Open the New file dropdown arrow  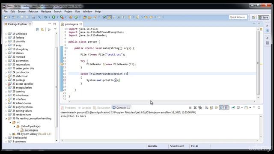coord(9,17)
